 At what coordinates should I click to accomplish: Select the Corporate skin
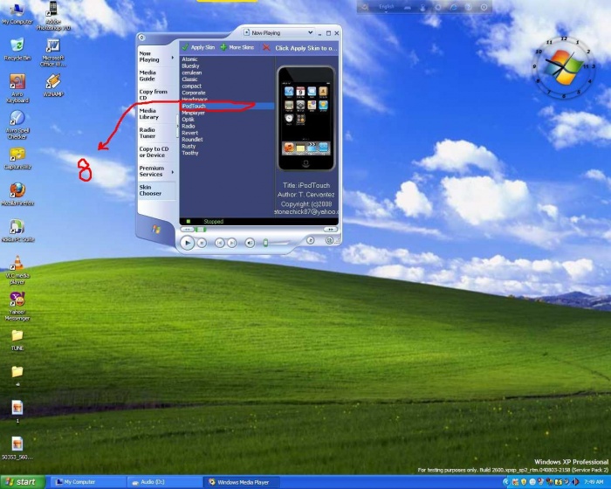point(193,93)
